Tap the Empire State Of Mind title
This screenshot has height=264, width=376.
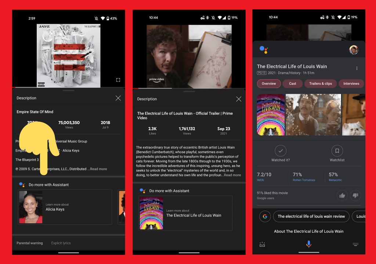[x=35, y=112]
